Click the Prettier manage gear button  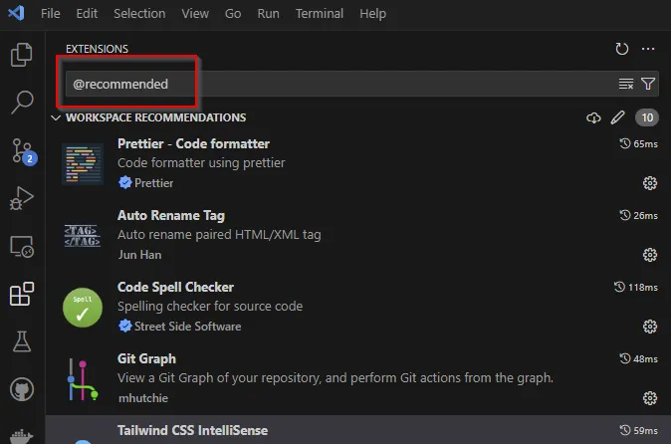point(650,182)
